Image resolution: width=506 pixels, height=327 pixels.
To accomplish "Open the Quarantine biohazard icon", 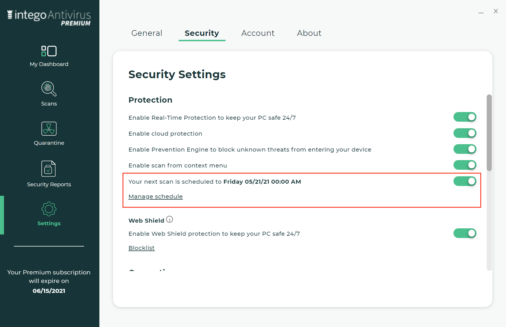I will (x=49, y=129).
